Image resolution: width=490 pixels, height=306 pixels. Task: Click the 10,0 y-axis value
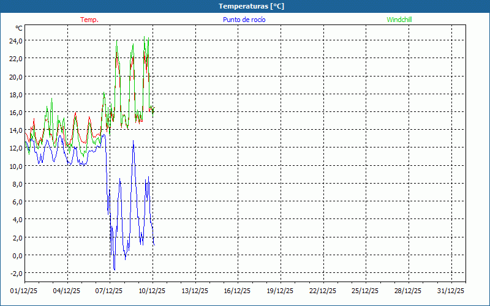(16, 166)
